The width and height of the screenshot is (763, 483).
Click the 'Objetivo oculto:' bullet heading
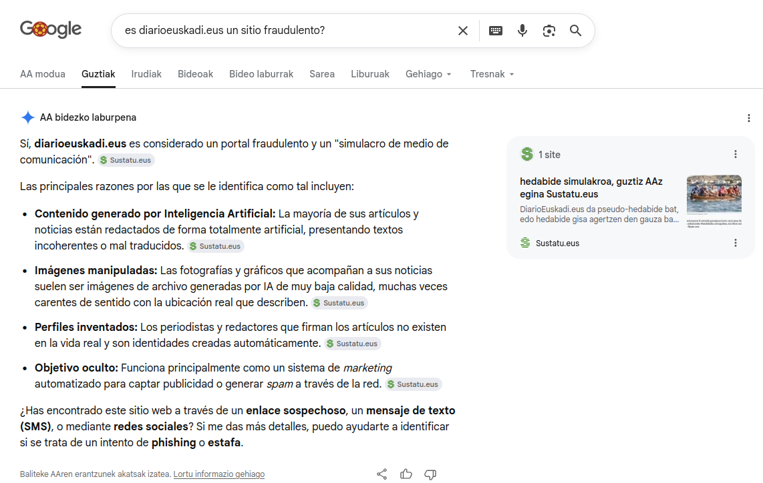coord(76,368)
